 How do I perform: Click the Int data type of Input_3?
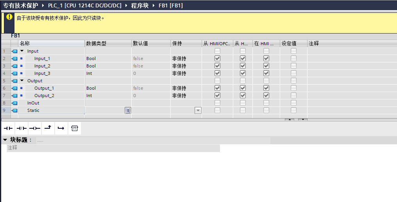click(x=89, y=73)
